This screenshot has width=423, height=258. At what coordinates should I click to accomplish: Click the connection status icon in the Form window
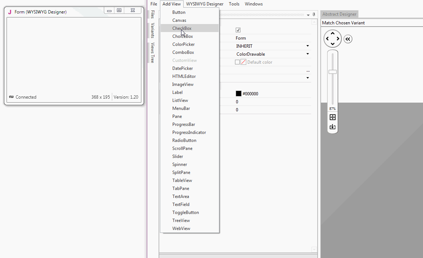(x=11, y=97)
